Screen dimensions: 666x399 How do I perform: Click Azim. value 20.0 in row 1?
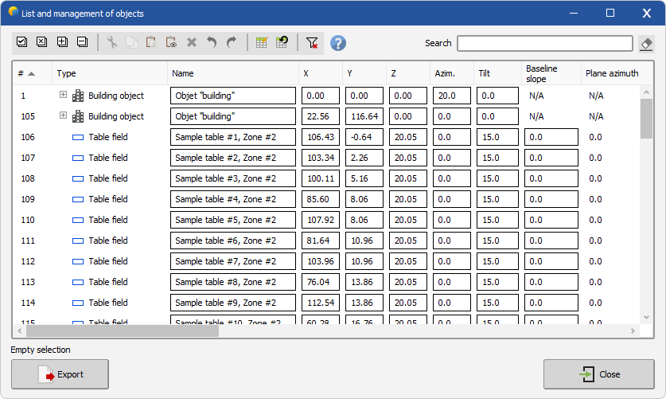pyautogui.click(x=451, y=96)
